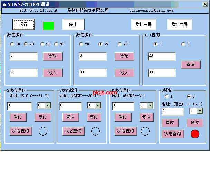Viewport: 210px width, 186px height.
Task: Click the 运行 (Run) button
Action: [23, 25]
